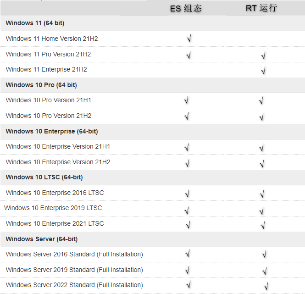Image resolution: width=305 pixels, height=294 pixels.
Task: Click the Windows 10 Enterprise Version 21H1 label
Action: pos(58,147)
